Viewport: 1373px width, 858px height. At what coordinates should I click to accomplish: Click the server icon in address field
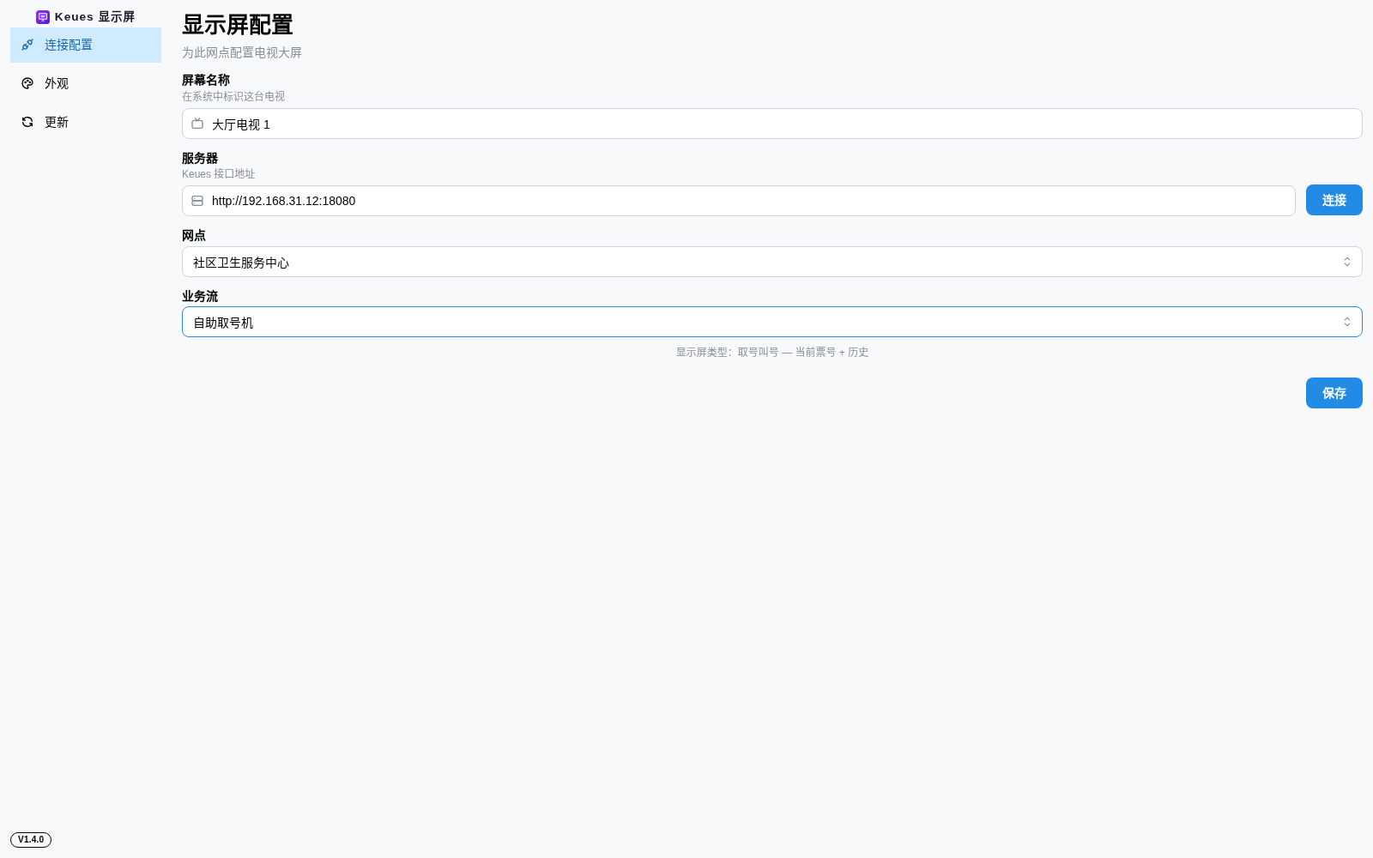pyautogui.click(x=197, y=201)
